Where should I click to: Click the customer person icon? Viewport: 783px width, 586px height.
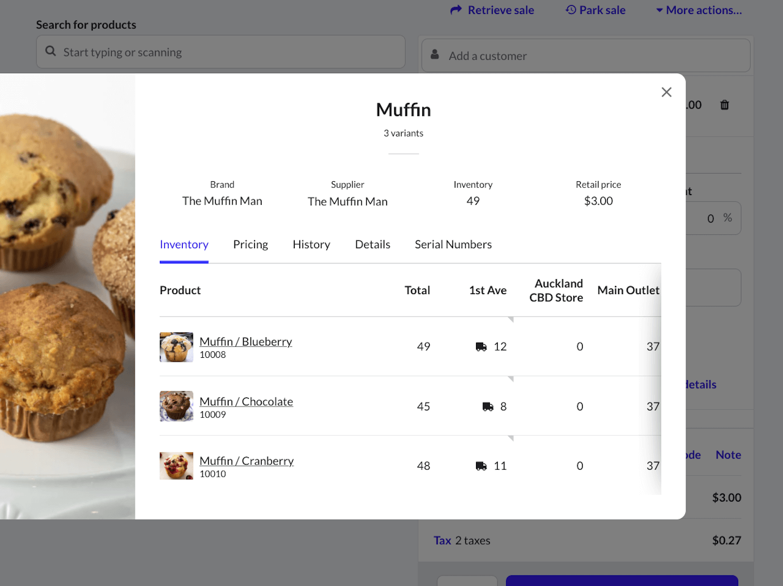click(x=435, y=55)
